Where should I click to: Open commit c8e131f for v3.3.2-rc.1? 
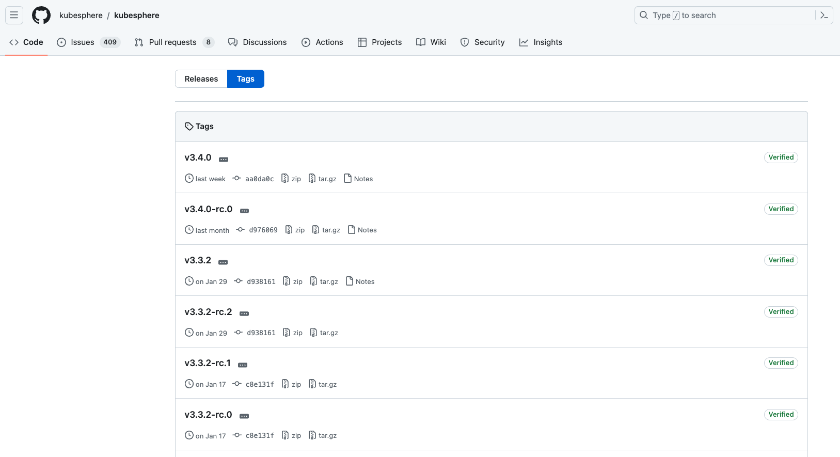coord(253,384)
